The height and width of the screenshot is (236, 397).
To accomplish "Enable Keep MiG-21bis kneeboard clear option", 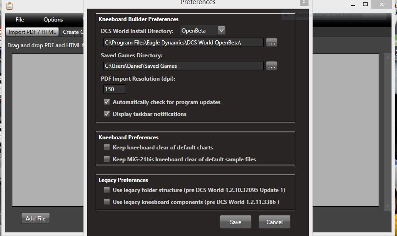I will 107,159.
